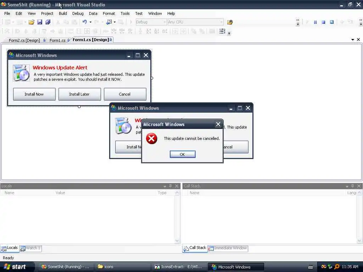Click the keyboard icon in system tray
Viewport: 363px width, 272px height.
pos(311,267)
